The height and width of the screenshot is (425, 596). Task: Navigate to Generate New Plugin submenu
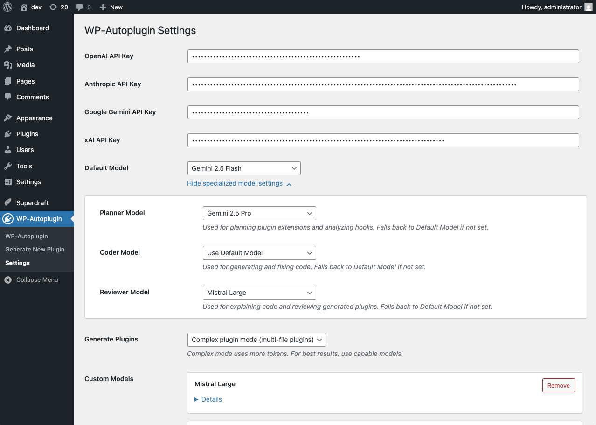coord(35,249)
